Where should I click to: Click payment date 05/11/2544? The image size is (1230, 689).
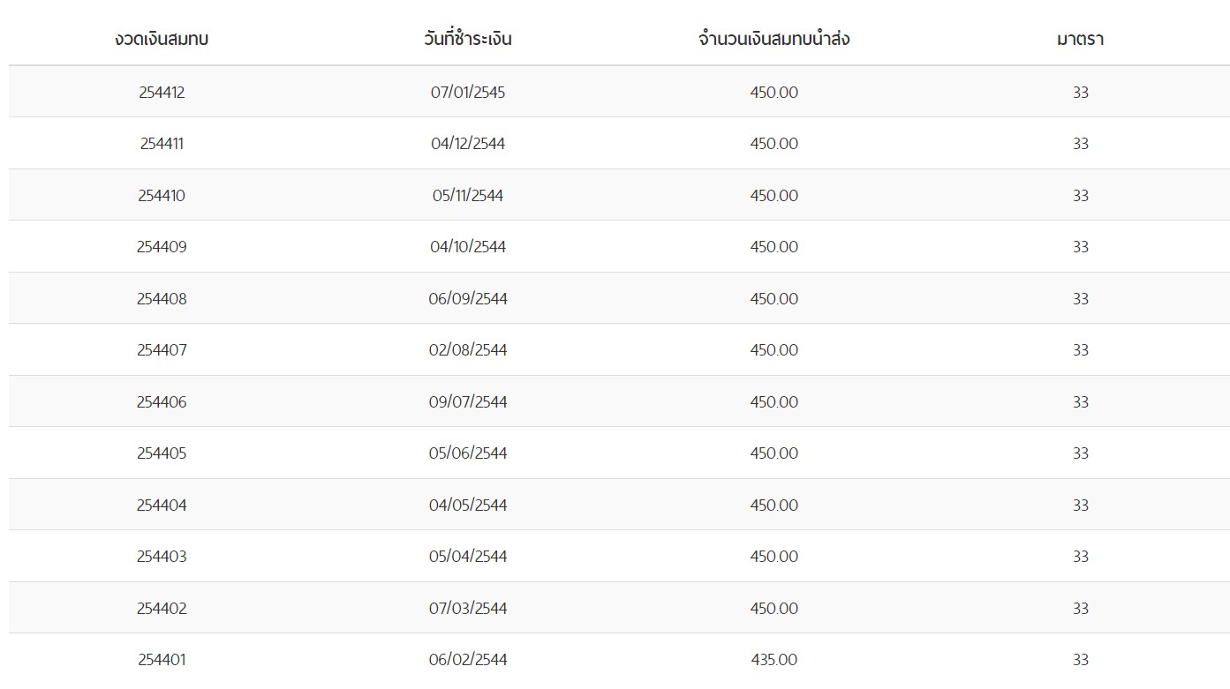click(468, 195)
